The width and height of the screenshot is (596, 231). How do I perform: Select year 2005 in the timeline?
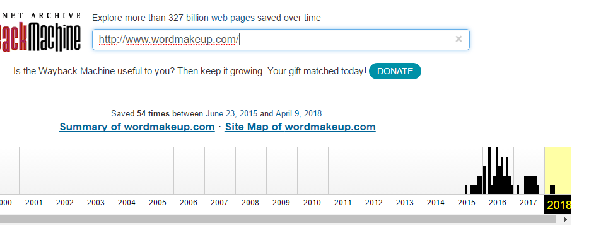coord(158,203)
